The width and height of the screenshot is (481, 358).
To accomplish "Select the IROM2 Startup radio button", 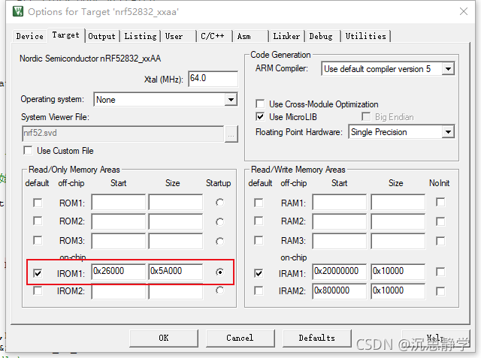I will click(219, 290).
